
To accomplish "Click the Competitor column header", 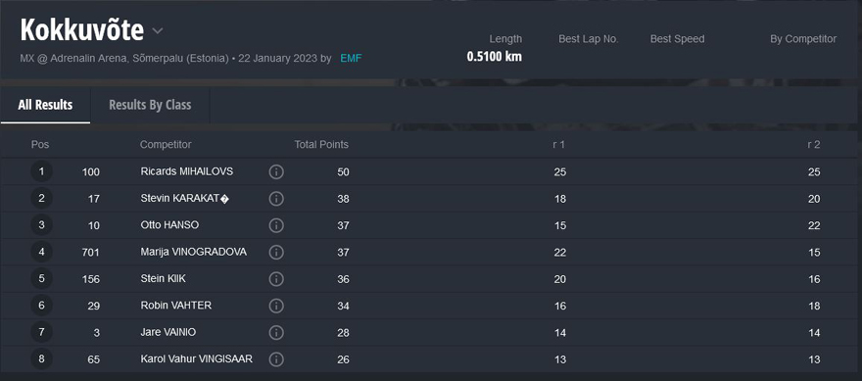I will pyautogui.click(x=166, y=145).
